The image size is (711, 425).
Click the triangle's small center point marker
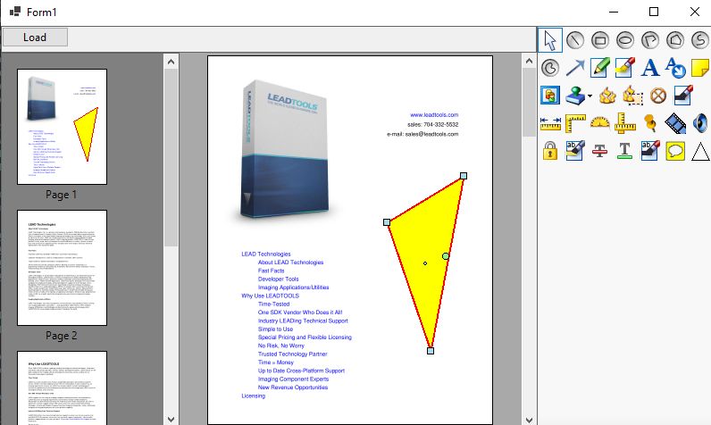pyautogui.click(x=425, y=263)
